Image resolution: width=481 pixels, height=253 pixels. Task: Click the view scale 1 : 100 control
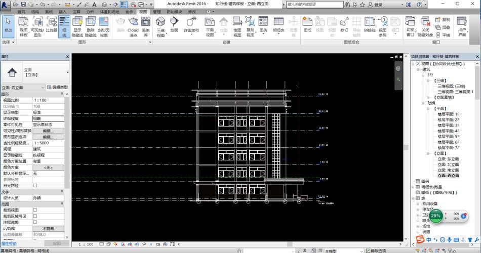pyautogui.click(x=86, y=244)
